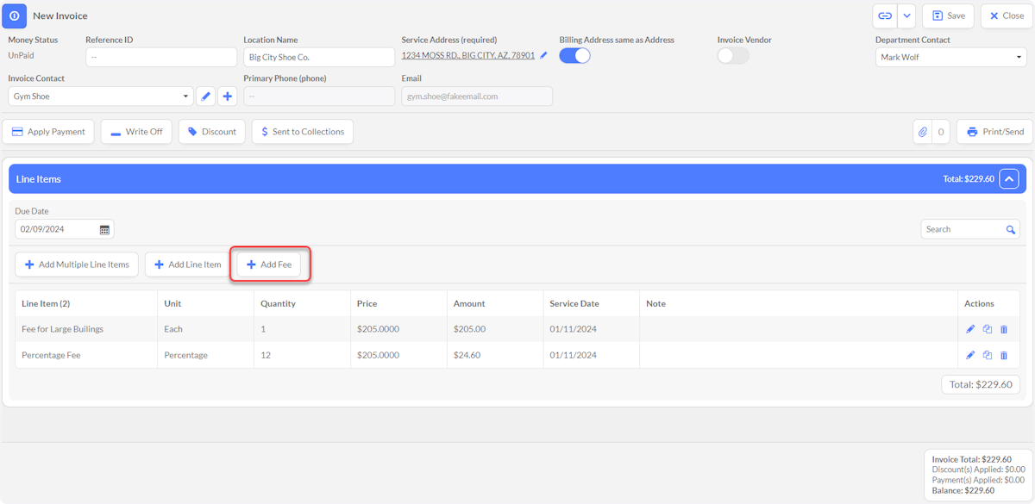
Task: Delete the Percentage Fee row
Action: pyautogui.click(x=1004, y=355)
